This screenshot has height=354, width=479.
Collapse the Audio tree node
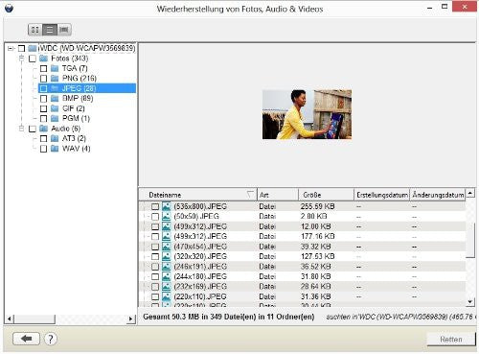coord(21,129)
